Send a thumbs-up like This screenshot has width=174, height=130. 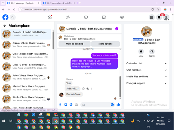(x=118, y=105)
